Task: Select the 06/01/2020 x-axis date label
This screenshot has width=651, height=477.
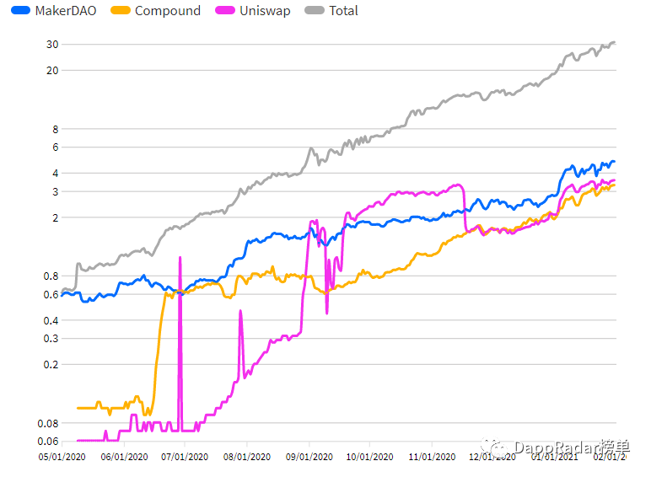Action: 124,457
